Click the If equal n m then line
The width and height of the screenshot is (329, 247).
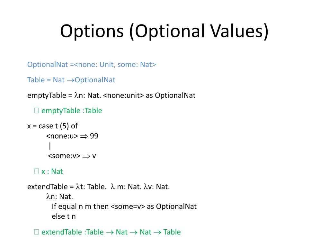124,206
